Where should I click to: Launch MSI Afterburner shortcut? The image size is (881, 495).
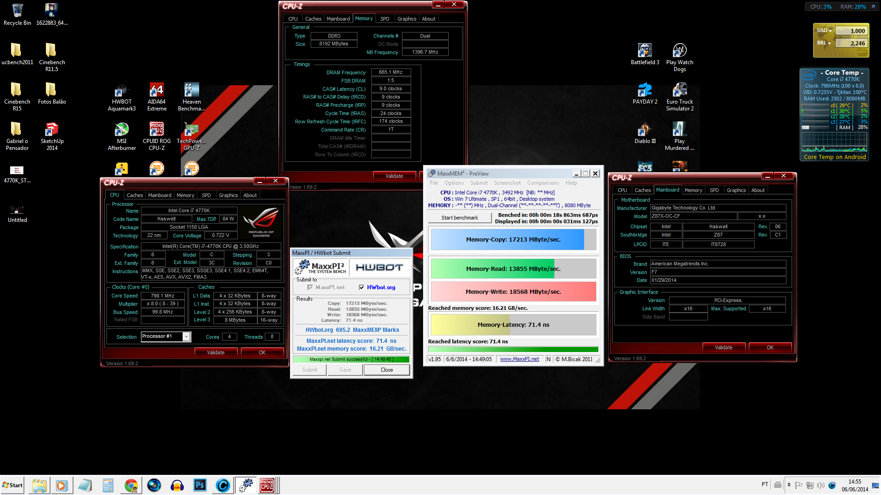click(122, 136)
